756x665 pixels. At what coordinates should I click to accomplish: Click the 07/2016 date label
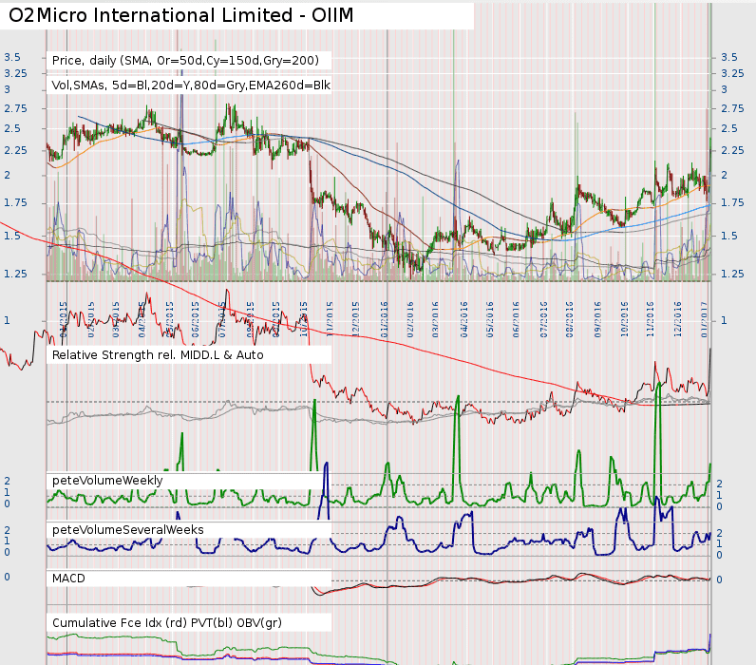544,319
